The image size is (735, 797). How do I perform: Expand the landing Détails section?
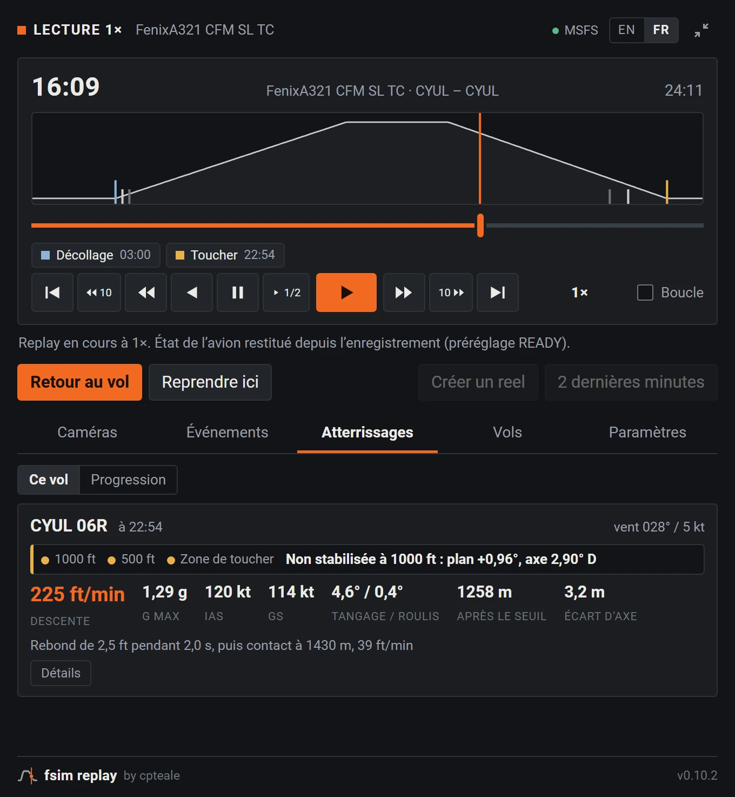(61, 673)
